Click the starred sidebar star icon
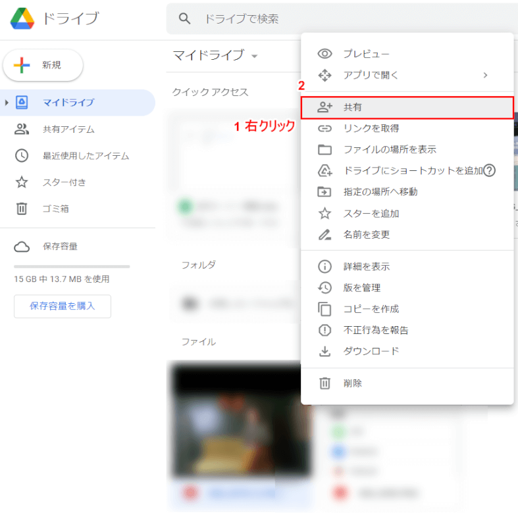 point(22,182)
